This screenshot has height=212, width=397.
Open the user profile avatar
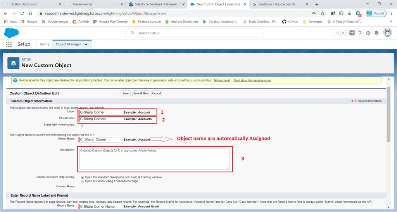[x=387, y=32]
